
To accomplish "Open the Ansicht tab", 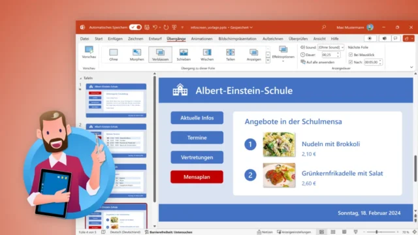I will tap(319, 39).
